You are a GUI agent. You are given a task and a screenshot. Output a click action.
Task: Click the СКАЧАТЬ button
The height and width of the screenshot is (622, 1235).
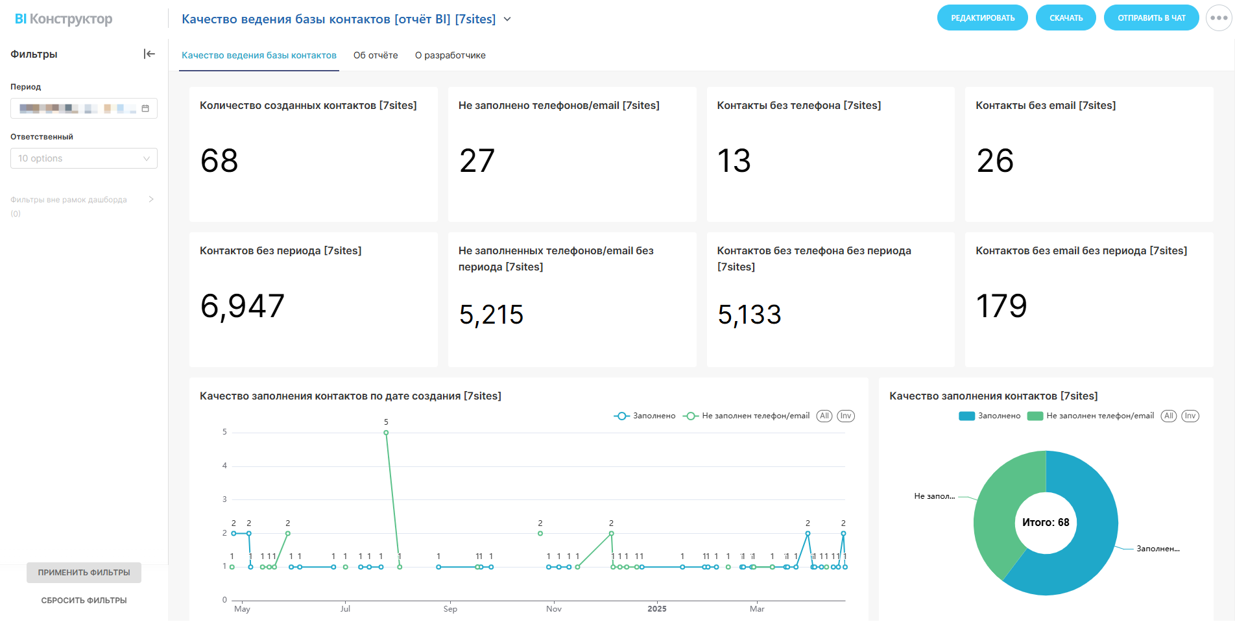pos(1066,18)
